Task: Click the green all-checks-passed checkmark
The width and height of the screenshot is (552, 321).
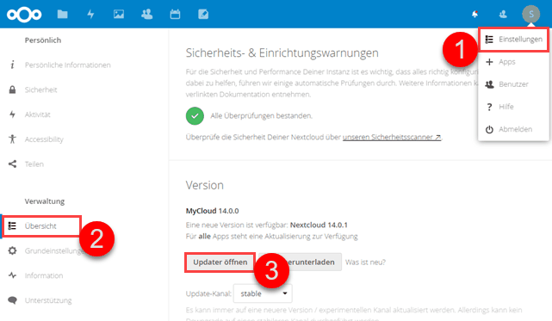Action: point(195,116)
